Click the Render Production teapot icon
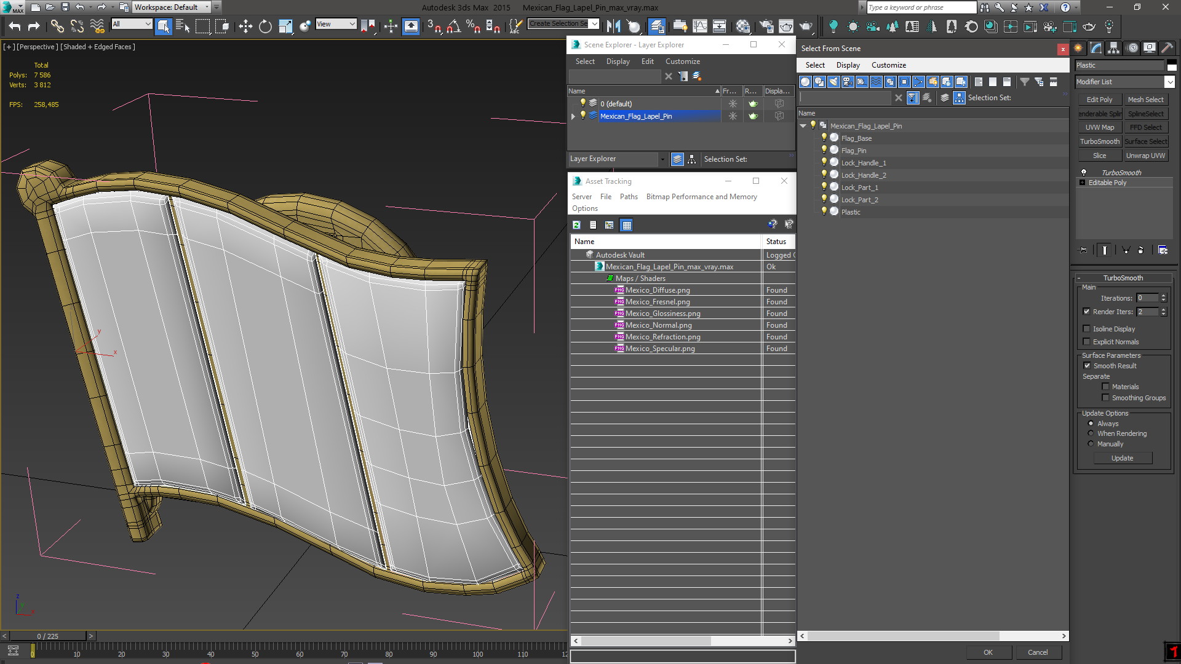 (806, 26)
